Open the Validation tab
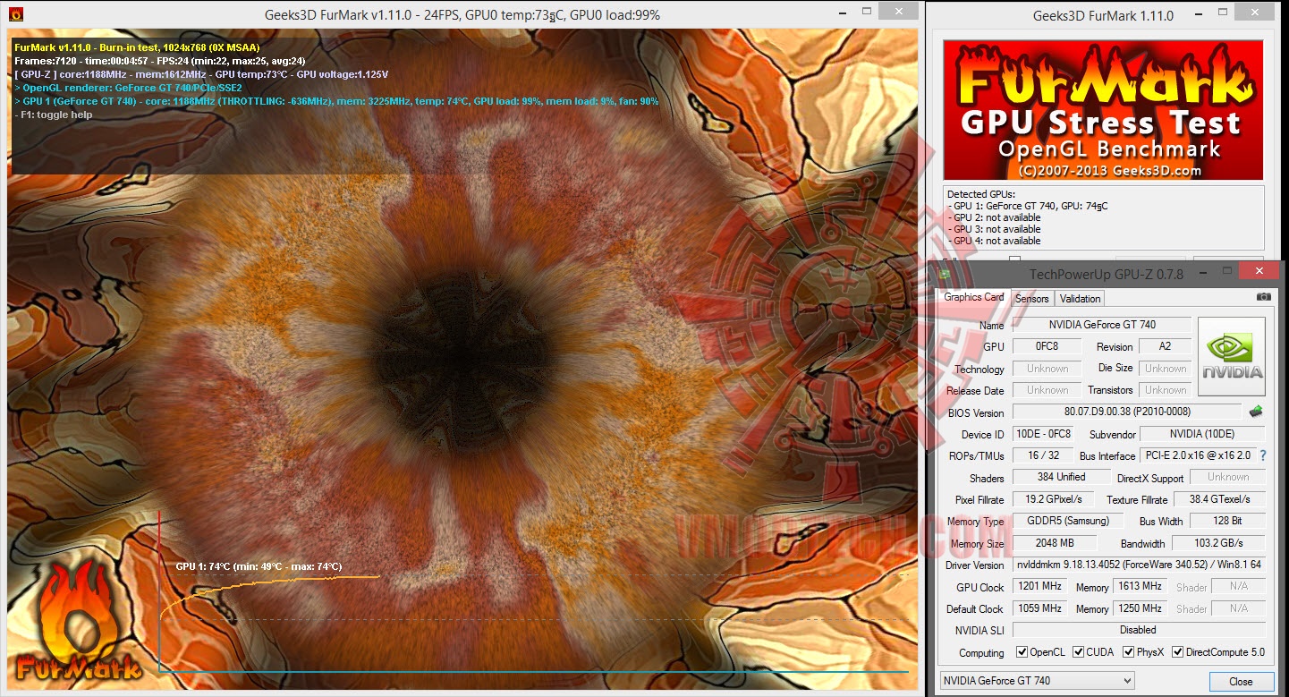 [1080, 299]
